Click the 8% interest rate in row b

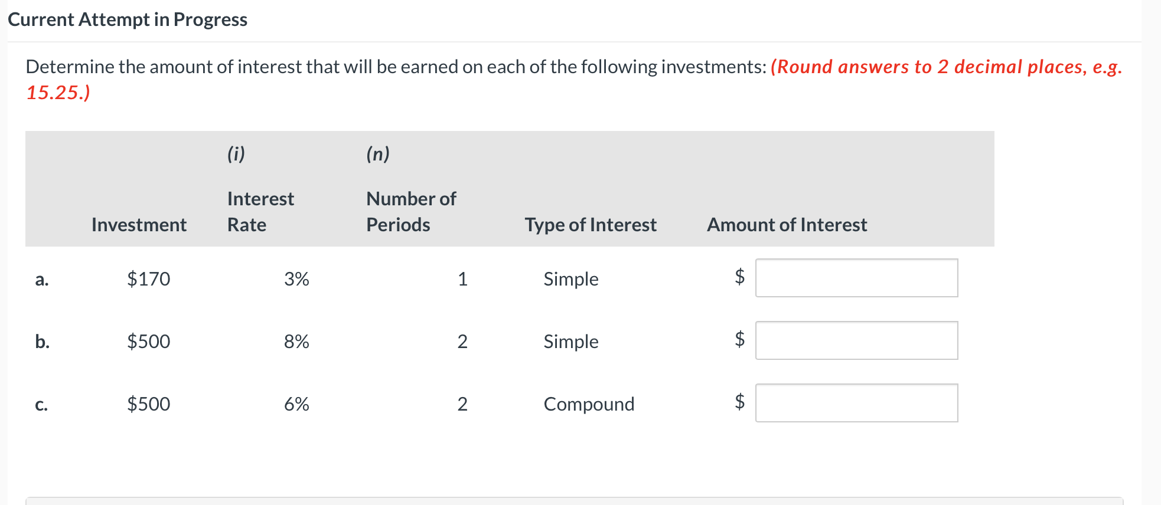[x=296, y=342]
